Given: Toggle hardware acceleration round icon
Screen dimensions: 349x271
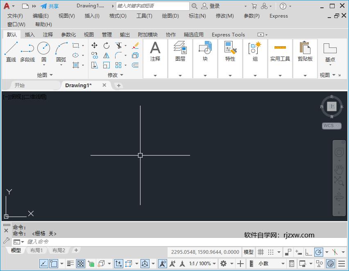Looking at the screenshot, I should pos(331,264).
